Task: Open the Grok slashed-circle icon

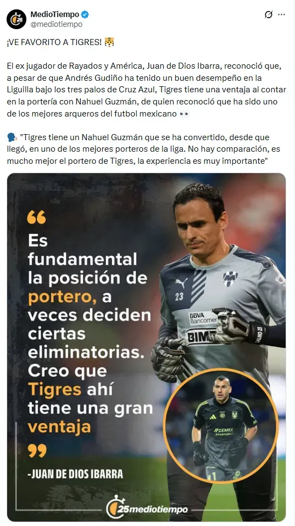Action: click(x=269, y=14)
